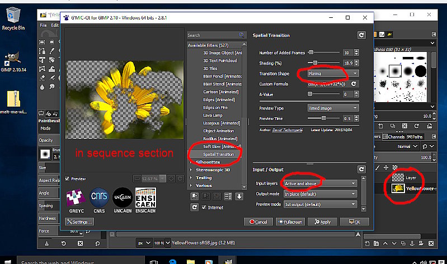Open the filter selection mode checklist icon
447x264 pixels.
tap(228, 196)
